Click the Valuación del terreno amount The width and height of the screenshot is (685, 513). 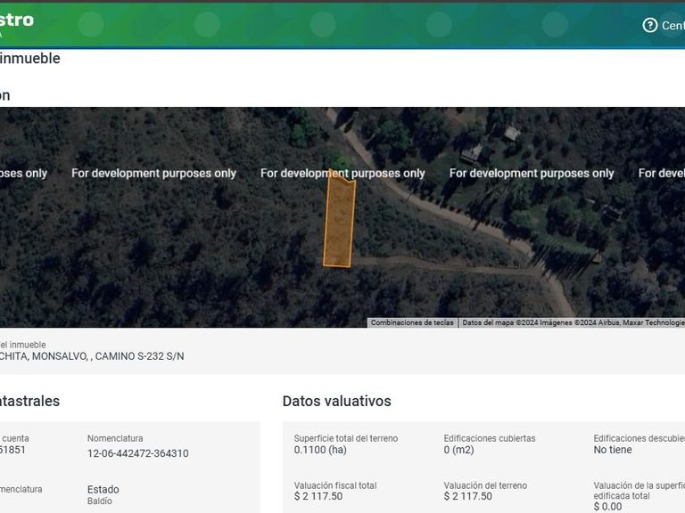(468, 496)
